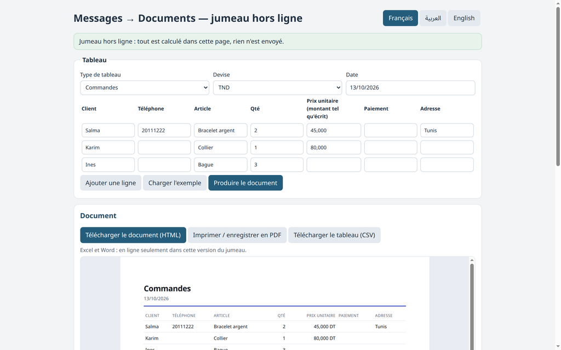This screenshot has height=350, width=561.
Task: Click the empty unit price field for Ines
Action: pyautogui.click(x=334, y=165)
